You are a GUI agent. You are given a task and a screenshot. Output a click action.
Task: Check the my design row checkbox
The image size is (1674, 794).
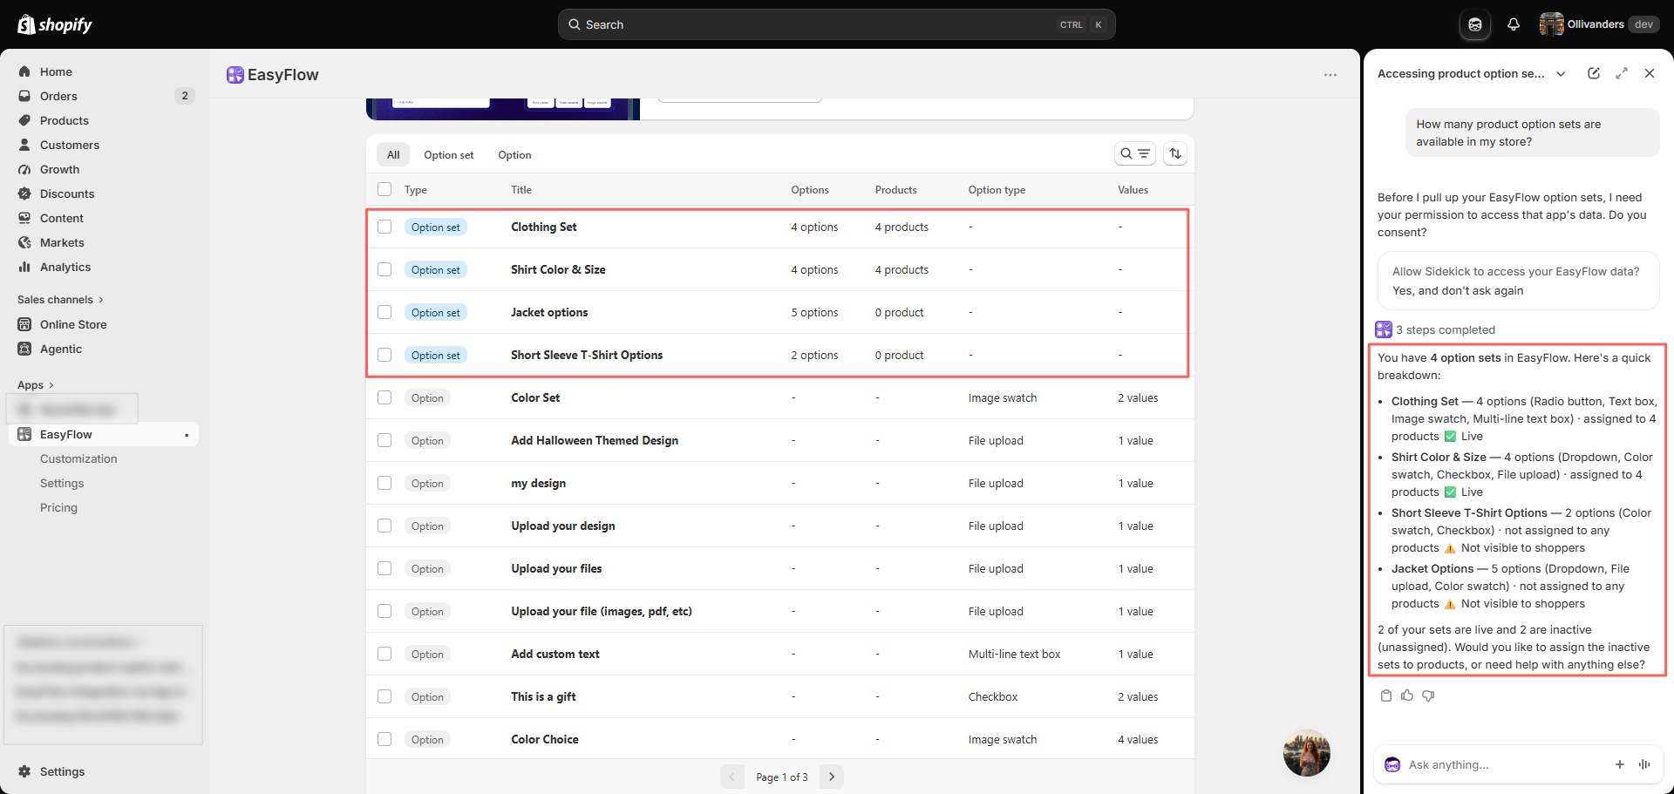click(384, 483)
